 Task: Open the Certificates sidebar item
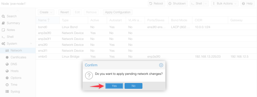(18, 57)
